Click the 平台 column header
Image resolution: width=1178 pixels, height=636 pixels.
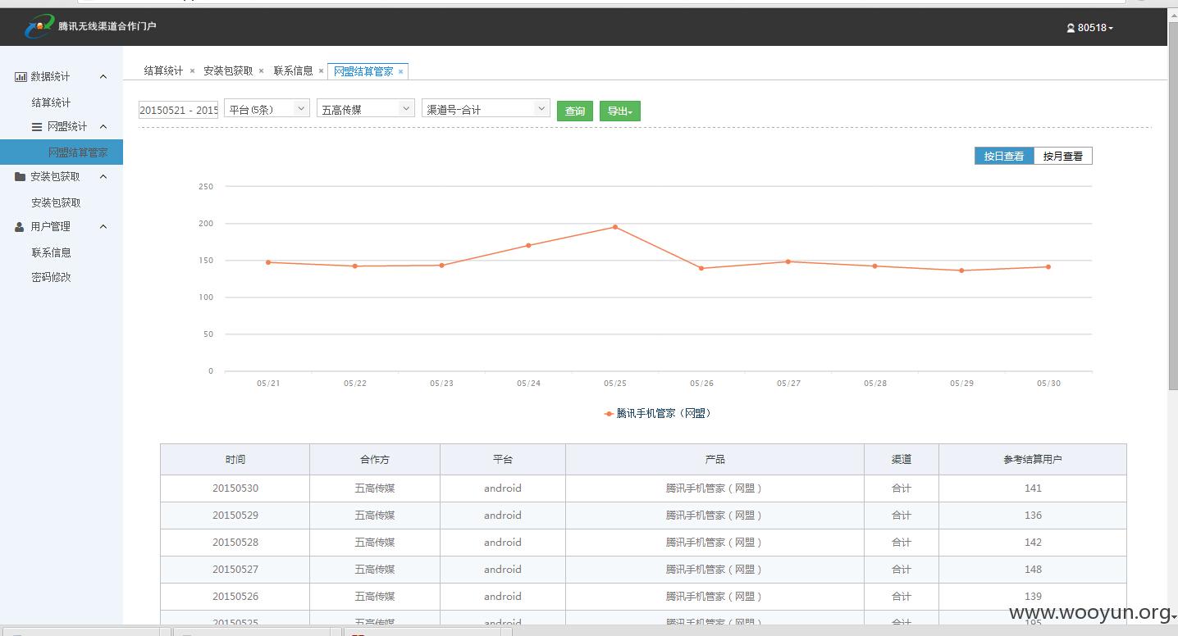(x=503, y=459)
